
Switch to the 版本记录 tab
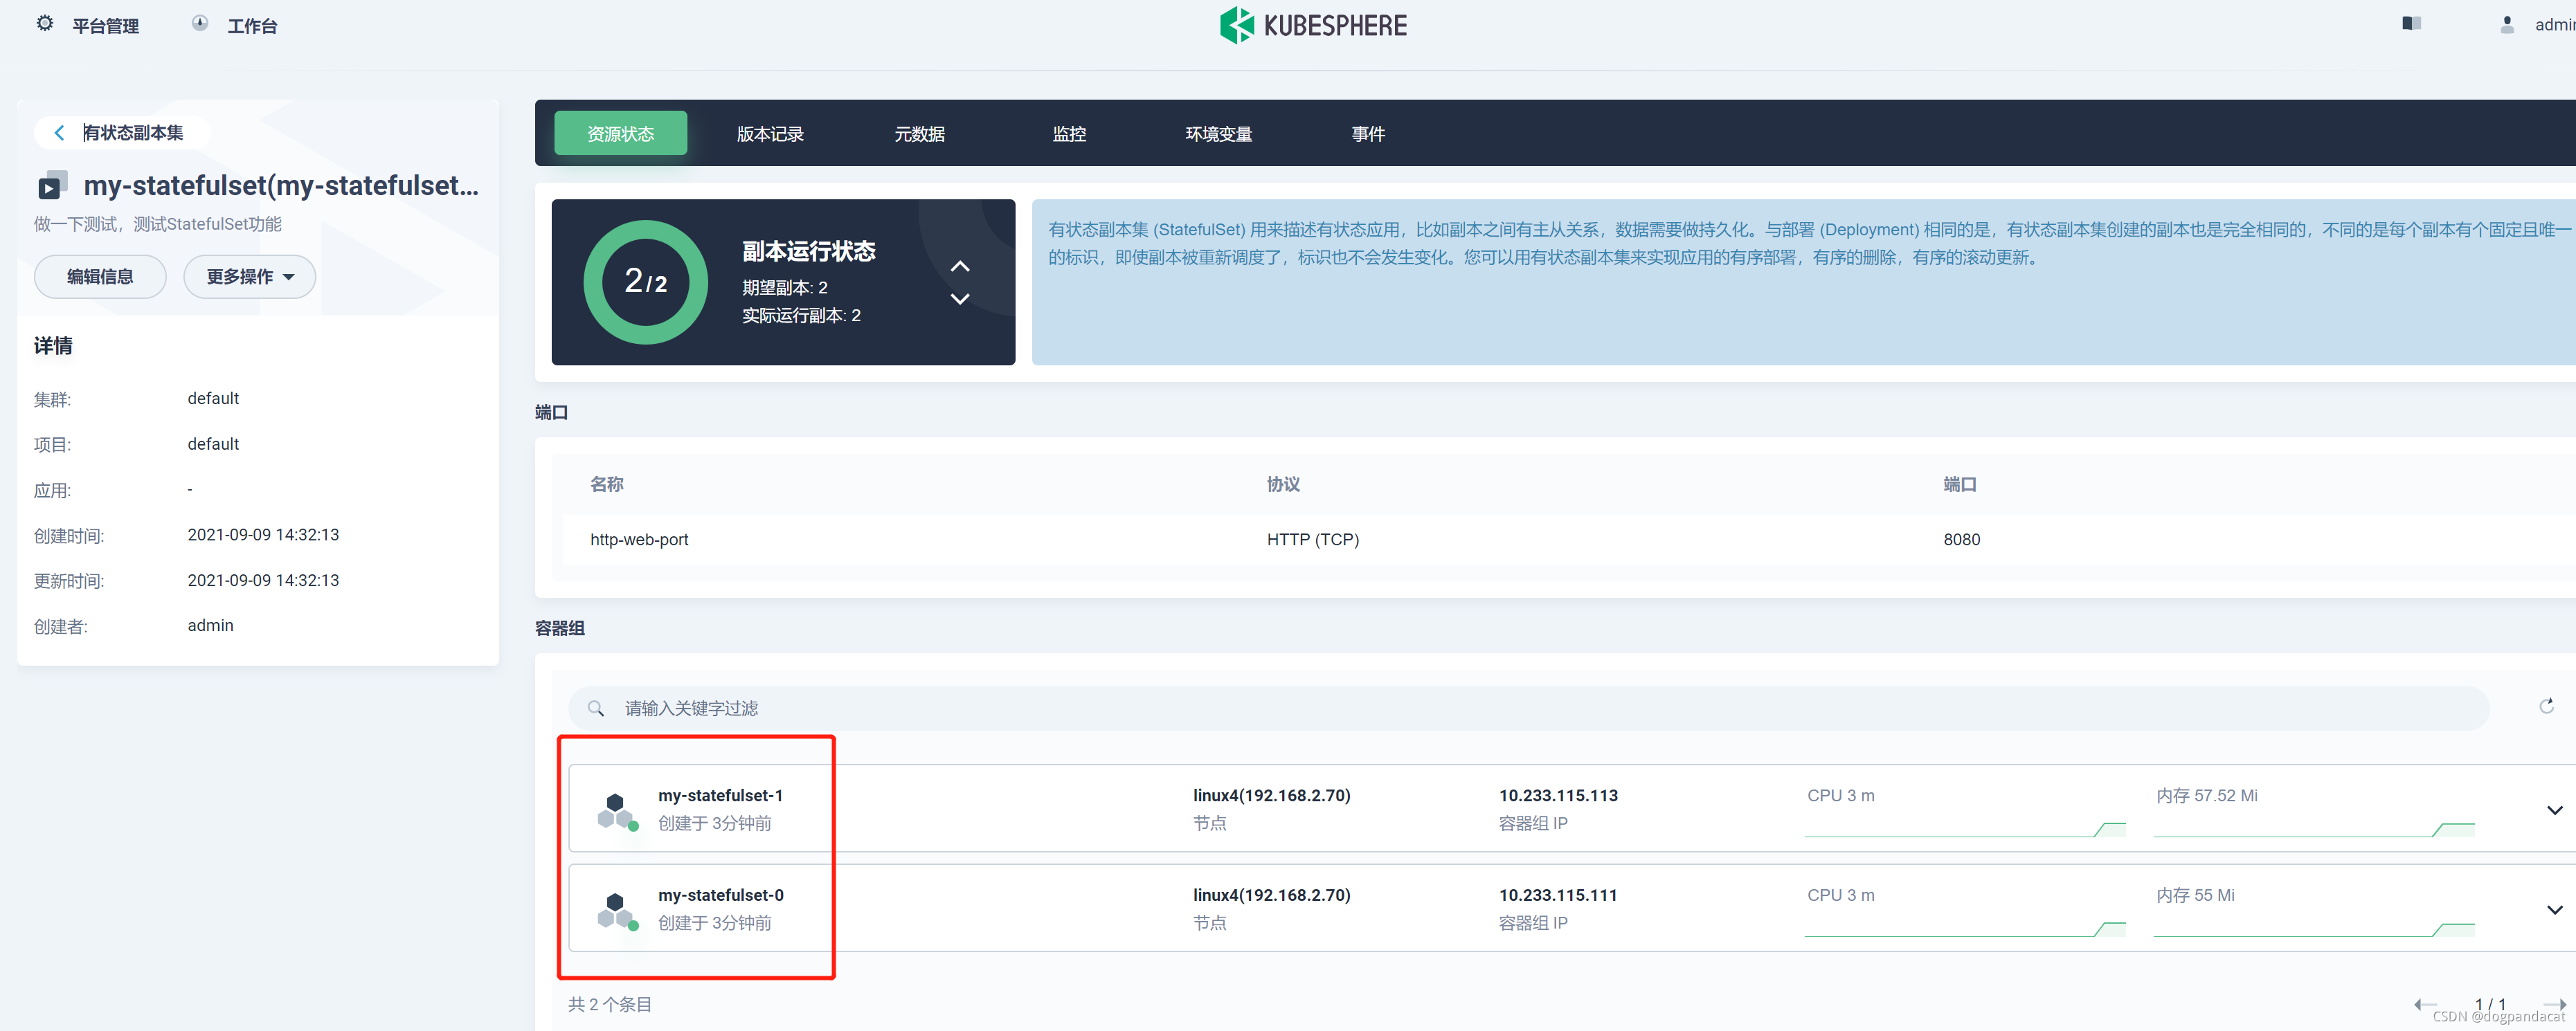click(769, 134)
